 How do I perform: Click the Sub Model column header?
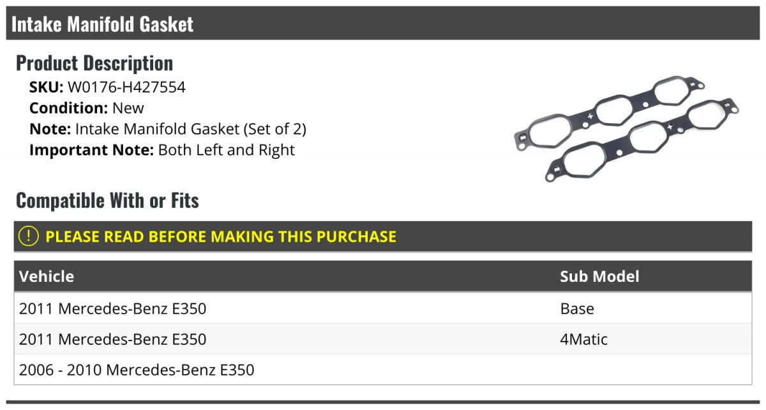tap(599, 277)
